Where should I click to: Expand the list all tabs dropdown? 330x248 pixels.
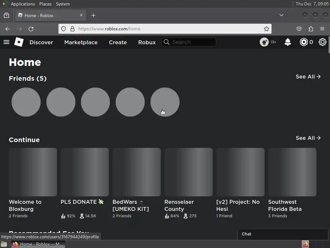(x=281, y=15)
